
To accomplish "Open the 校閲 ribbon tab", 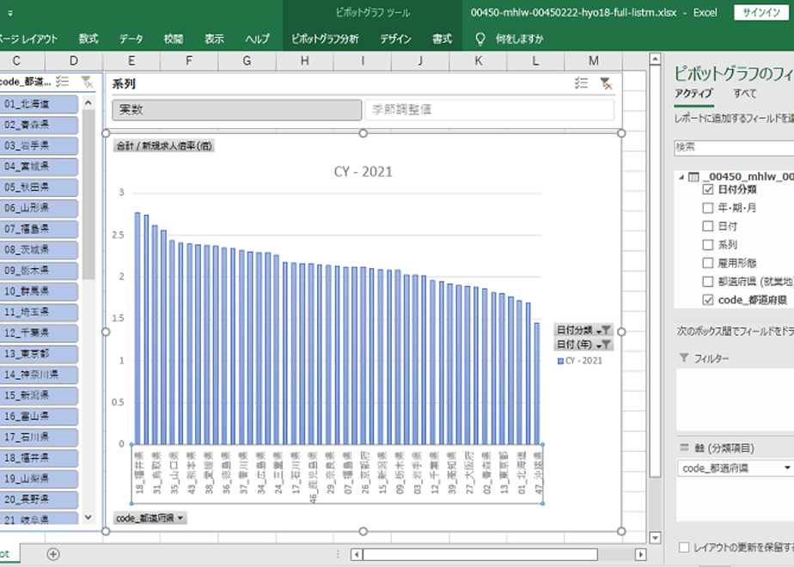I will [174, 39].
